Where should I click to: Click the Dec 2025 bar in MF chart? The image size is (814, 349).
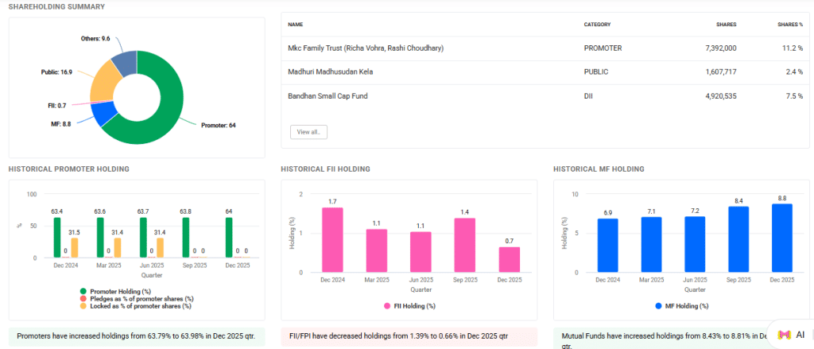coord(782,238)
